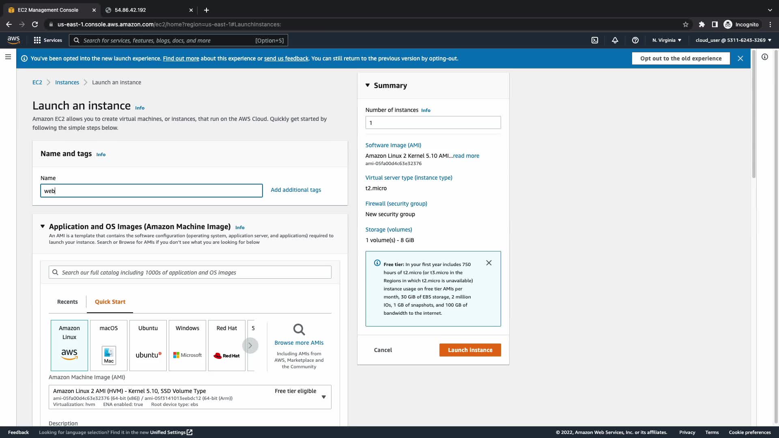Screen dimensions: 779x438
Task: Open the Services grid menu
Action: coord(48,40)
